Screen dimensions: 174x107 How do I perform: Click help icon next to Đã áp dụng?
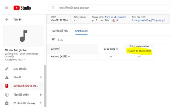point(117,49)
